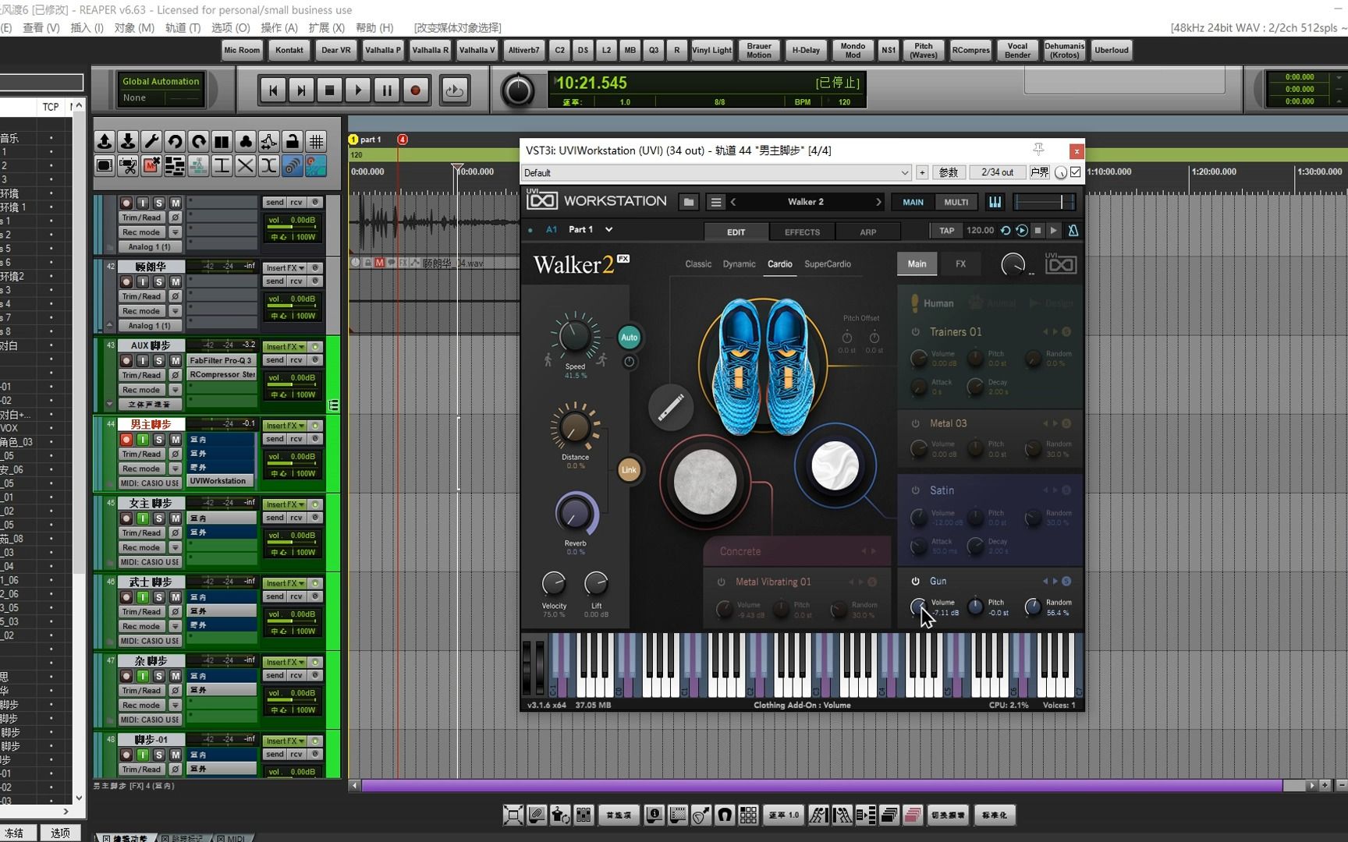
Task: Click the MULTI view button in UVI Workstation
Action: (x=956, y=202)
